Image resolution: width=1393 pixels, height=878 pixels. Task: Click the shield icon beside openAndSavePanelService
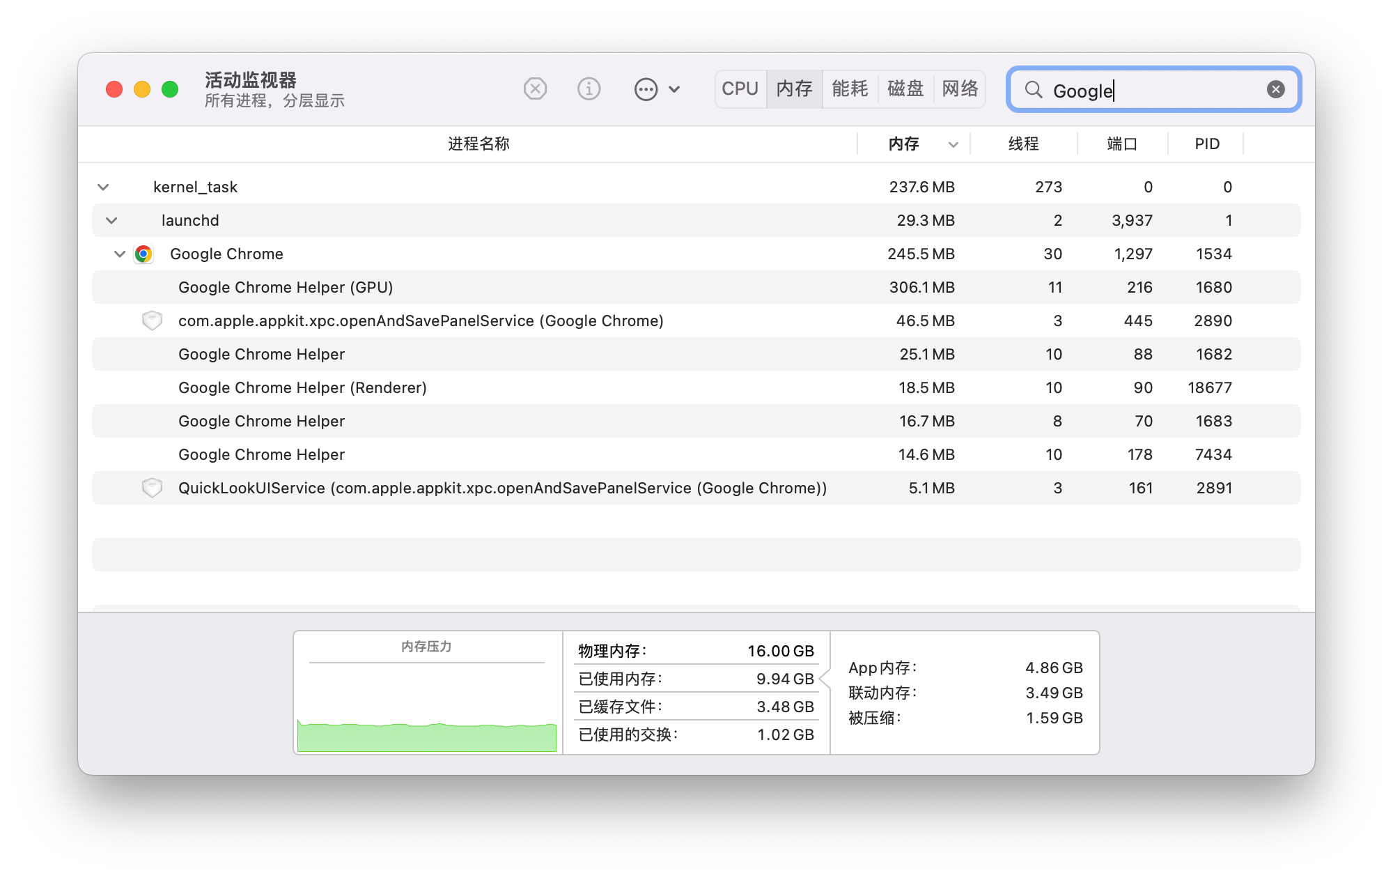click(152, 321)
